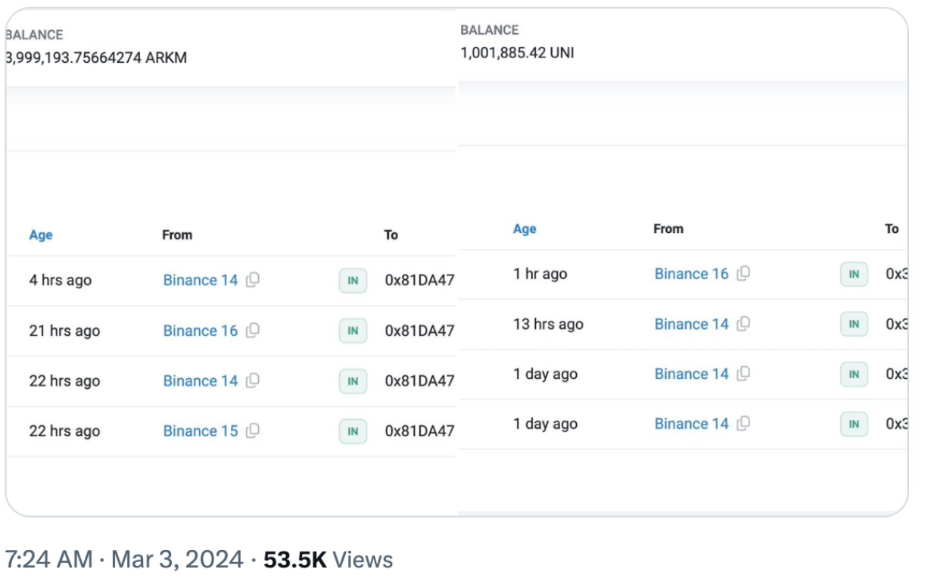
Task: Copy Binance 14 address in 4 hrs ago row
Action: pyautogui.click(x=253, y=280)
